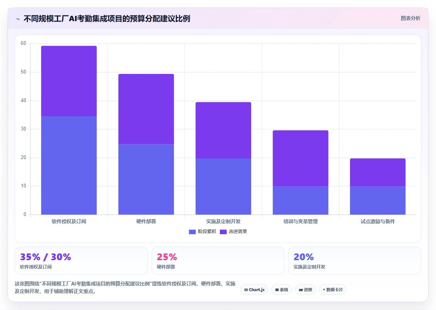Click the 硬件部署 x-axis label
436x310 pixels.
coord(146,222)
